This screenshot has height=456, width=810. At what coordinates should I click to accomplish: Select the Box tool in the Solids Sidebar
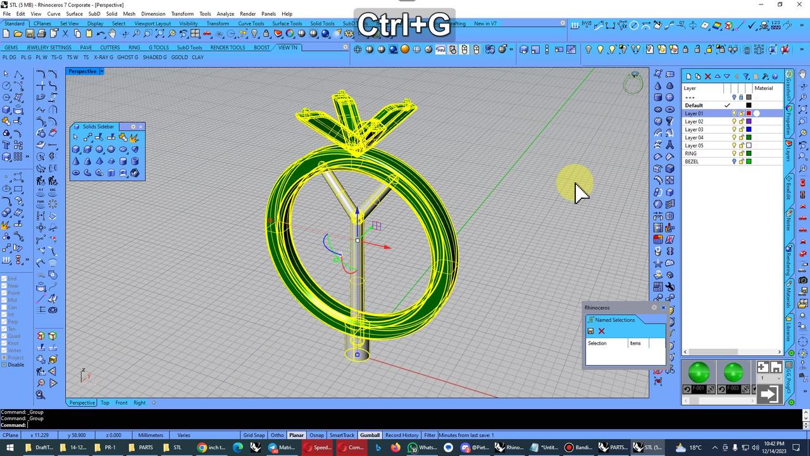pos(75,149)
